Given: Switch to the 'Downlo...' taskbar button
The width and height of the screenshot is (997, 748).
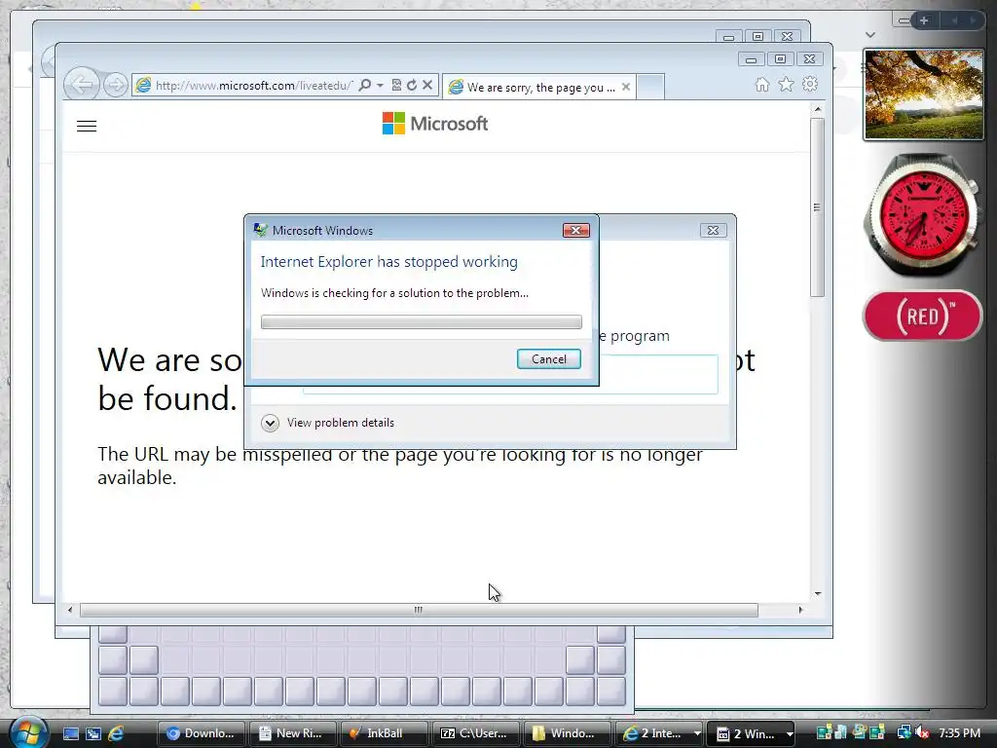Looking at the screenshot, I should [201, 733].
